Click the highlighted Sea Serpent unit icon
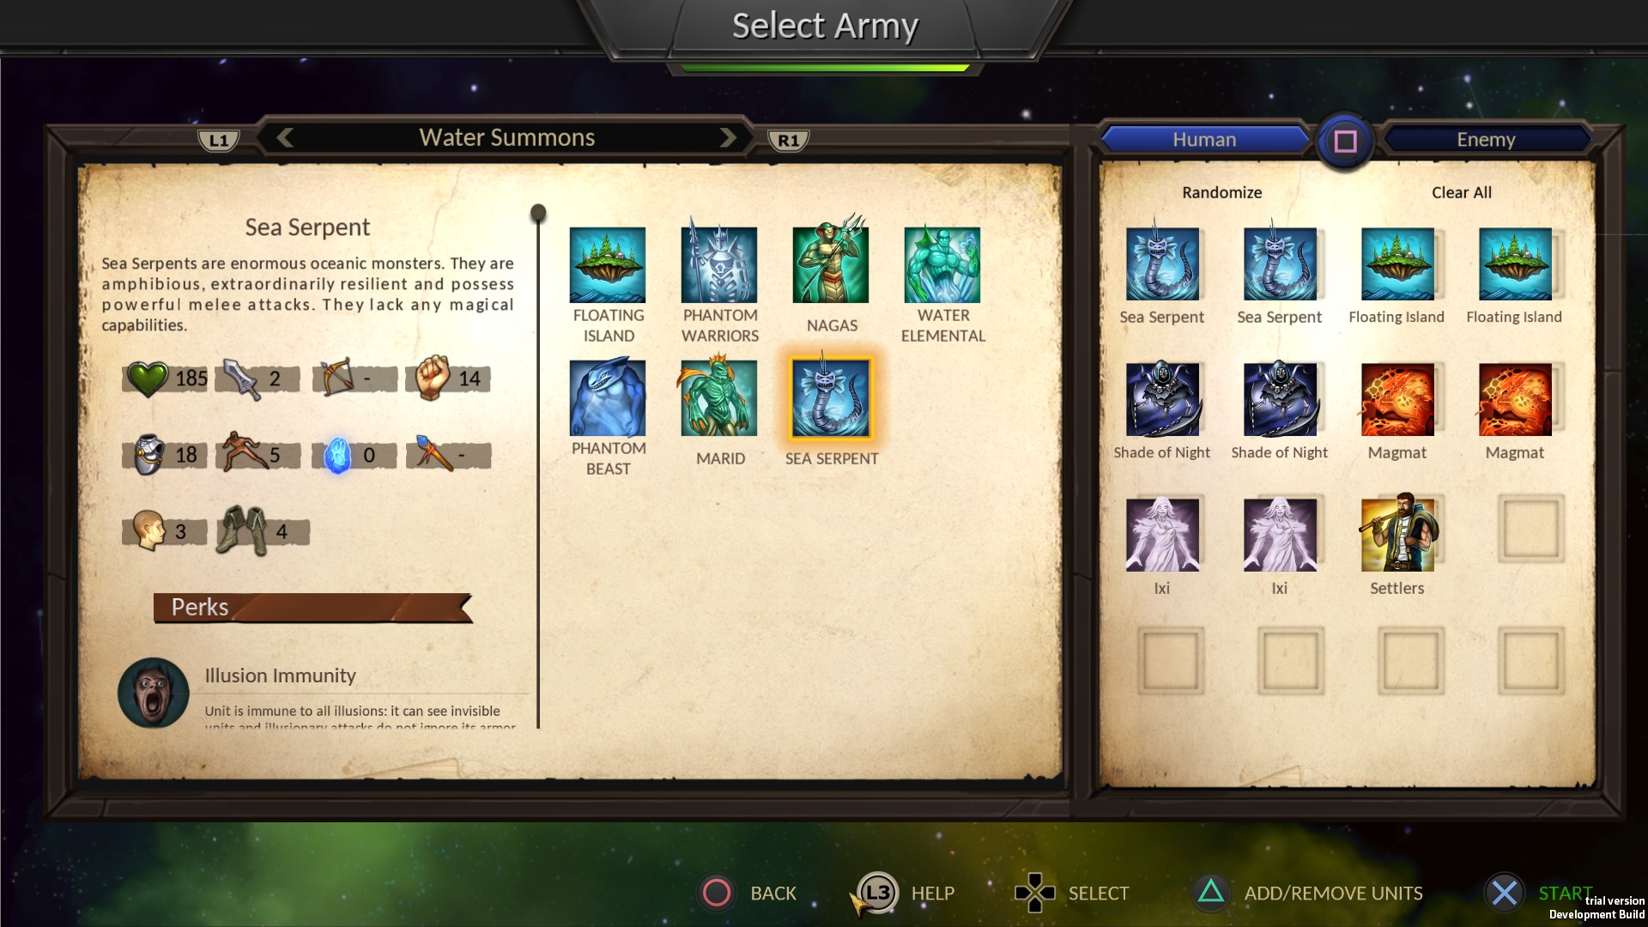The width and height of the screenshot is (1648, 927). pos(831,398)
